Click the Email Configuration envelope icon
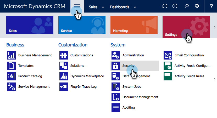The image size is (217, 118). pyautogui.click(x=168, y=55)
